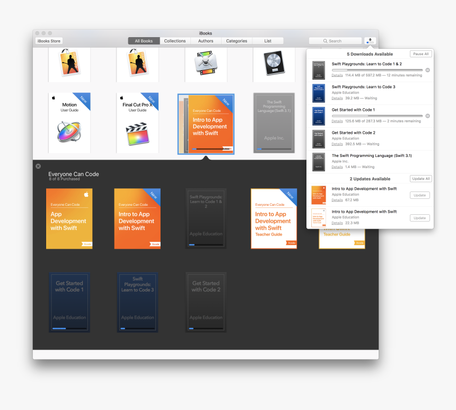
Task: Select greyed Swift Programming Language book in library
Action: coord(274,123)
